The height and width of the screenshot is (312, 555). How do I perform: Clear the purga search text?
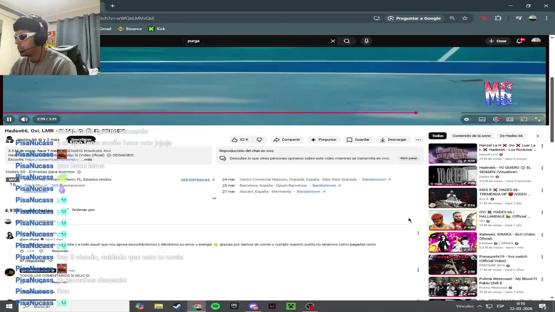click(x=333, y=41)
